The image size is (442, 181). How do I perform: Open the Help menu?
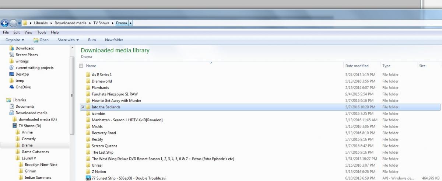tap(55, 32)
